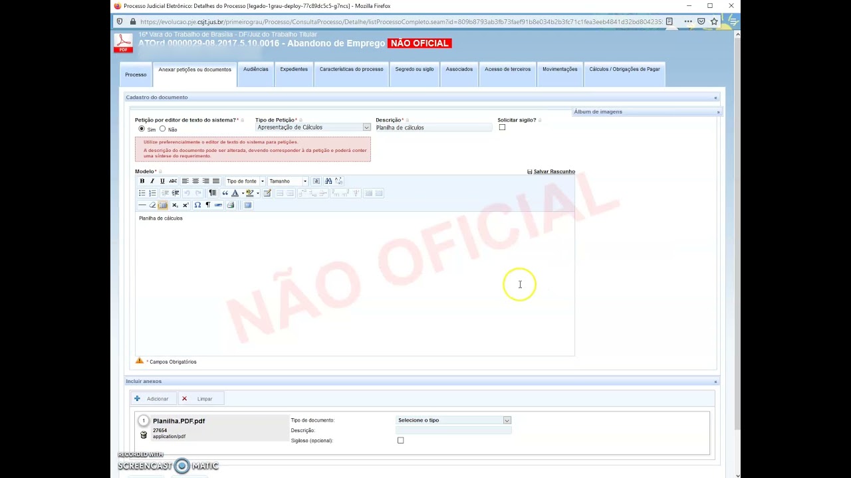Viewport: 851px width, 478px height.
Task: Click the highlight background color icon
Action: pos(249,193)
